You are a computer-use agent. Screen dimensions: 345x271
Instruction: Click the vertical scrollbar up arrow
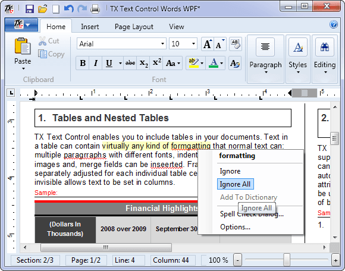(335, 107)
